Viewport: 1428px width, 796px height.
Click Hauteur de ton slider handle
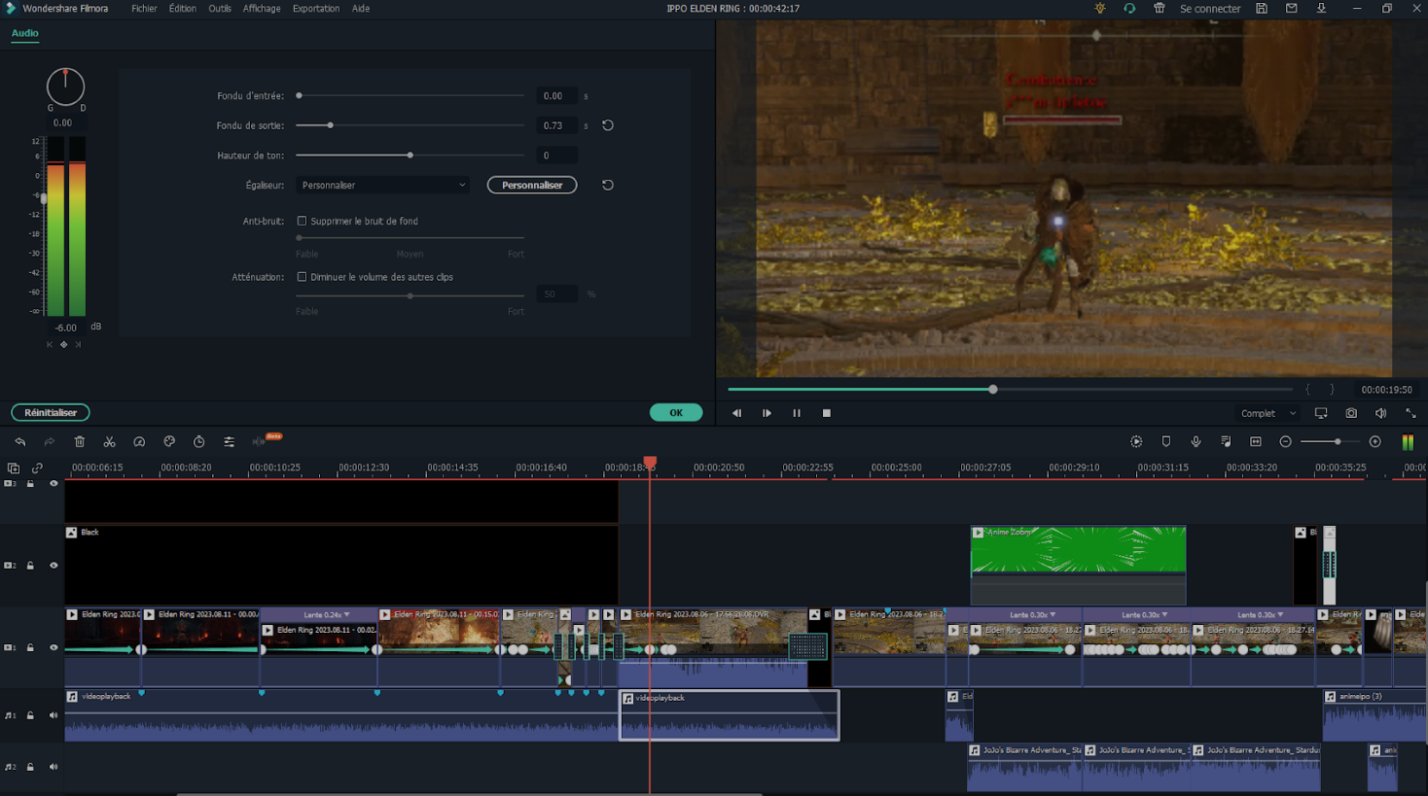point(411,155)
